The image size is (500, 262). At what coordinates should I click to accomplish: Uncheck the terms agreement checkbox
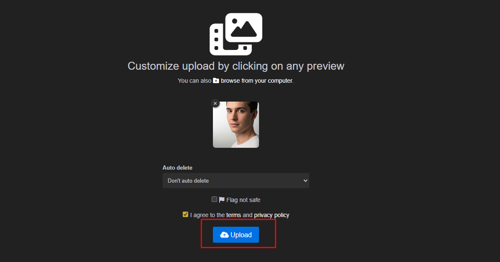pos(185,215)
